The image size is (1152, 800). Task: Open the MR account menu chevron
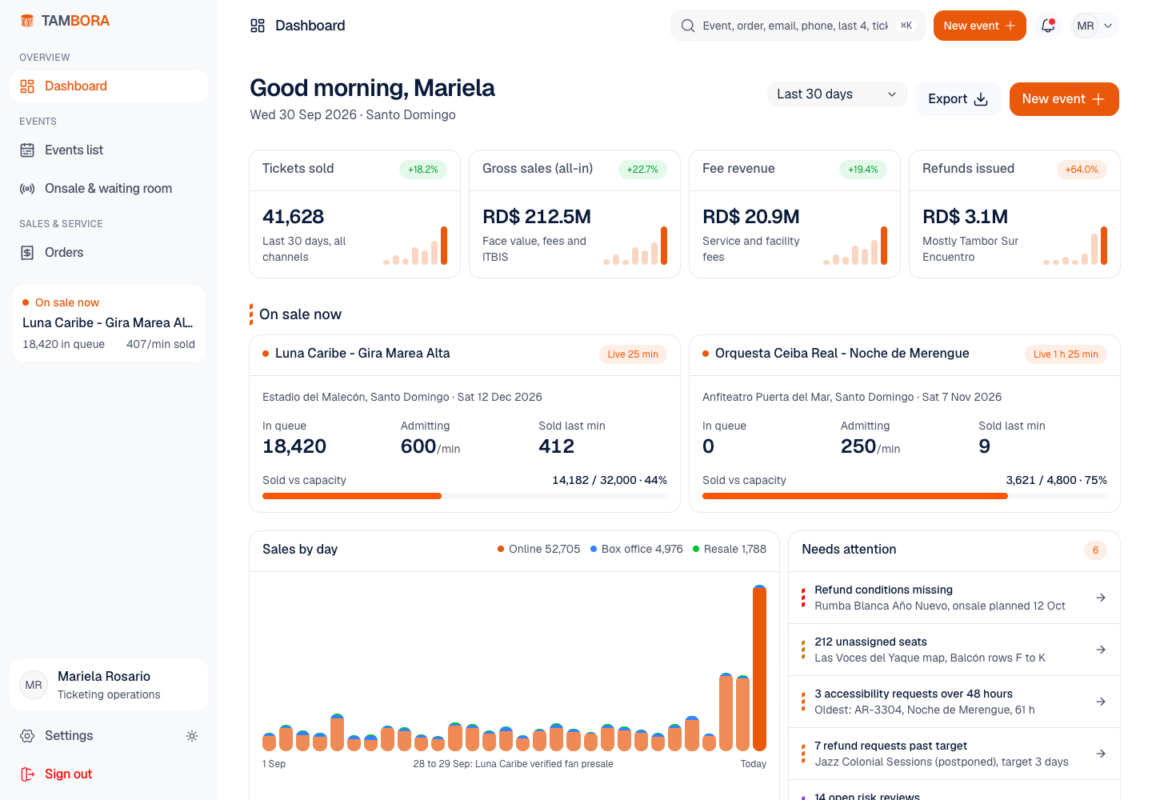1108,26
